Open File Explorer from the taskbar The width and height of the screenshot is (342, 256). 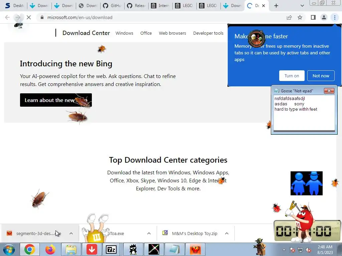click(x=71, y=249)
